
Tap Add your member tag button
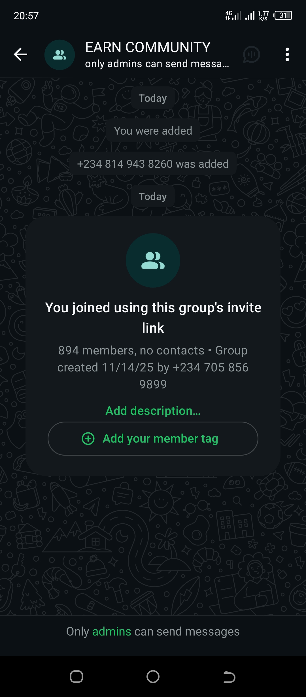point(153,439)
